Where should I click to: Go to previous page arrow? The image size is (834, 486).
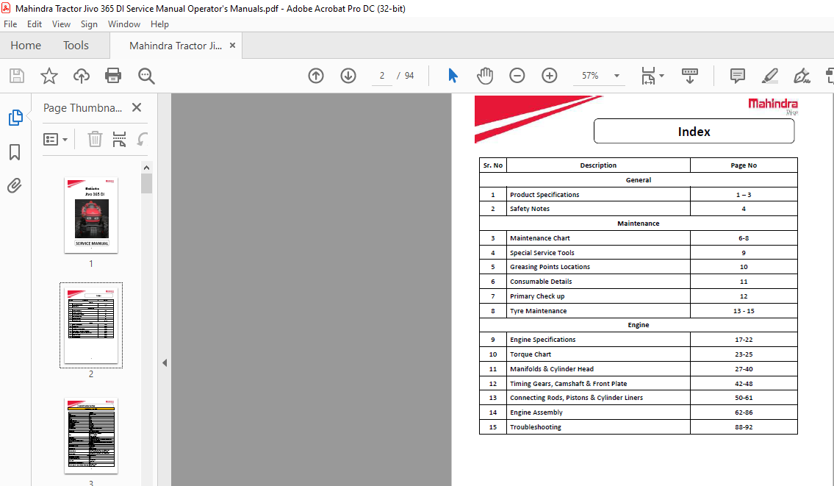(316, 76)
